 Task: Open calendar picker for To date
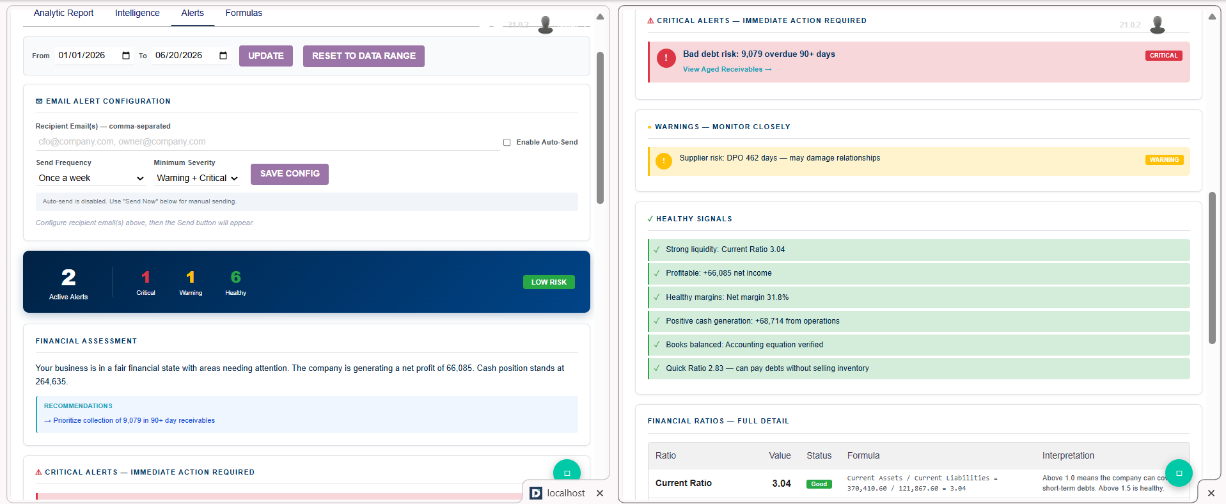[223, 56]
